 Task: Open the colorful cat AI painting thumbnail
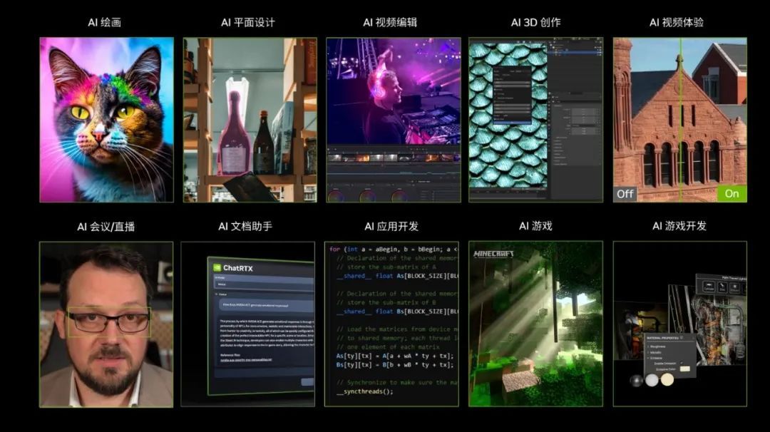click(106, 119)
